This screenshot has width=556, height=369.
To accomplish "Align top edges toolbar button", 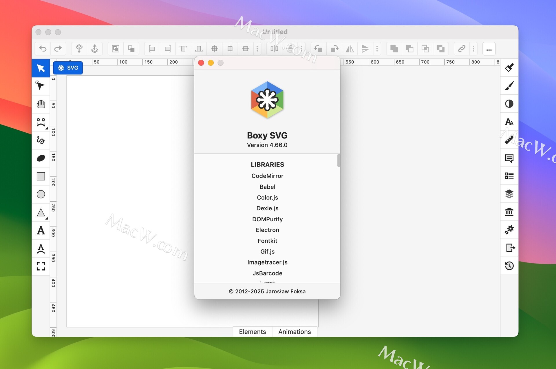I will pos(183,49).
